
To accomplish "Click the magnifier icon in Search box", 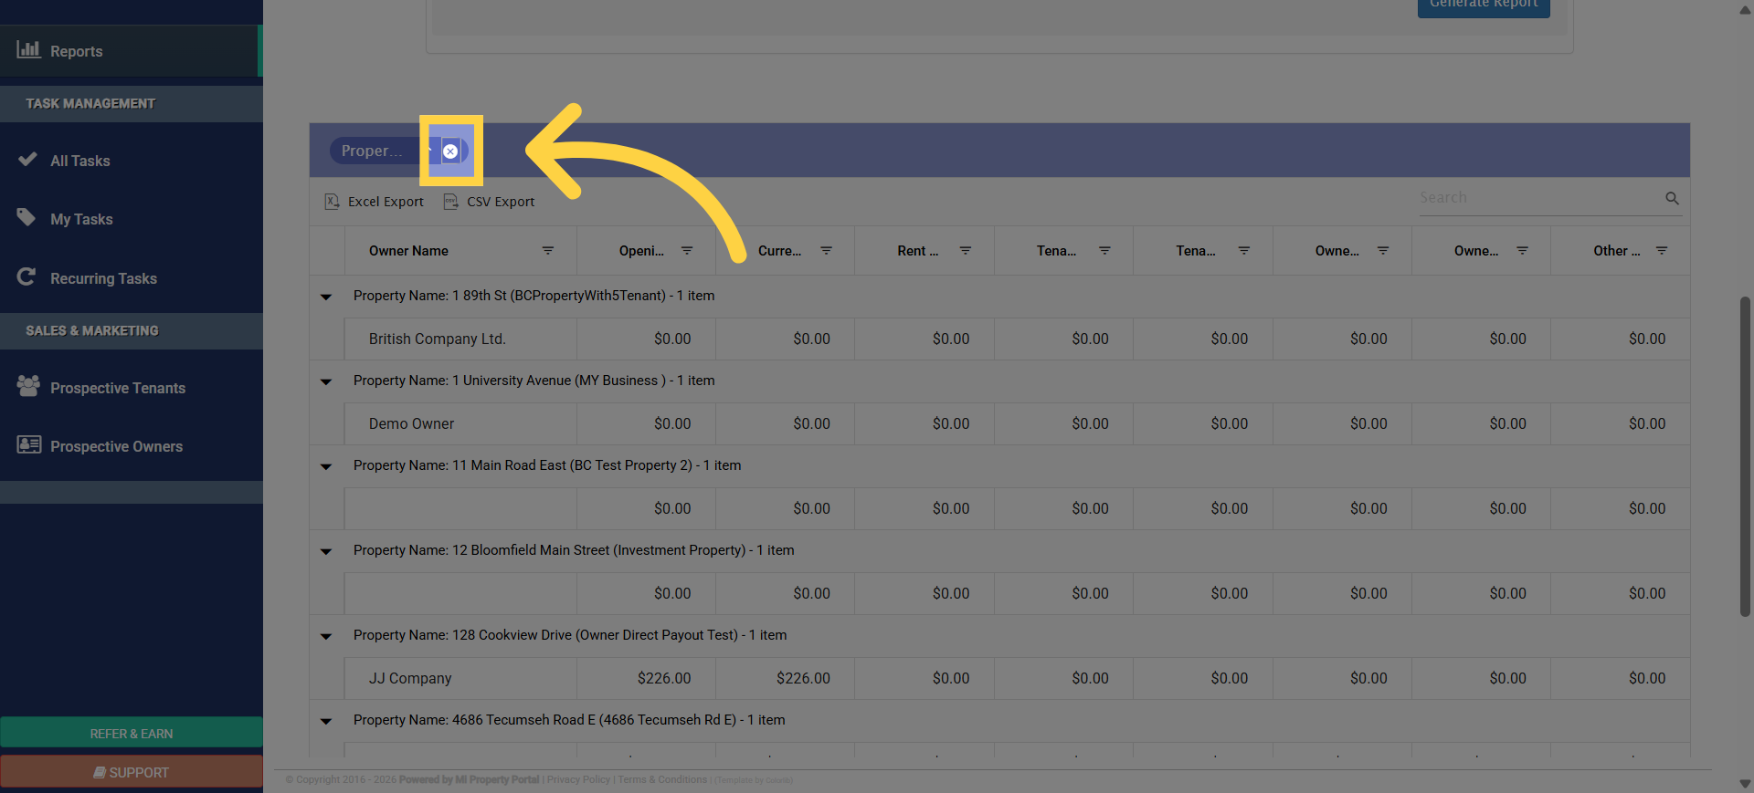I will coord(1672,198).
